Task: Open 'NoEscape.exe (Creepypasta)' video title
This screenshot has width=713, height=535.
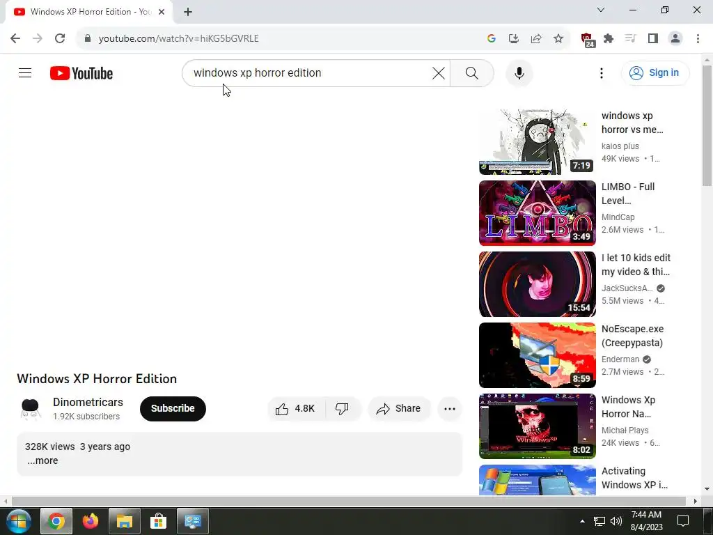Action: (632, 336)
